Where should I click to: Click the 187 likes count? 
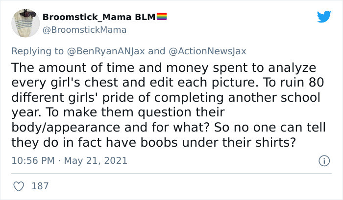pyautogui.click(x=40, y=186)
